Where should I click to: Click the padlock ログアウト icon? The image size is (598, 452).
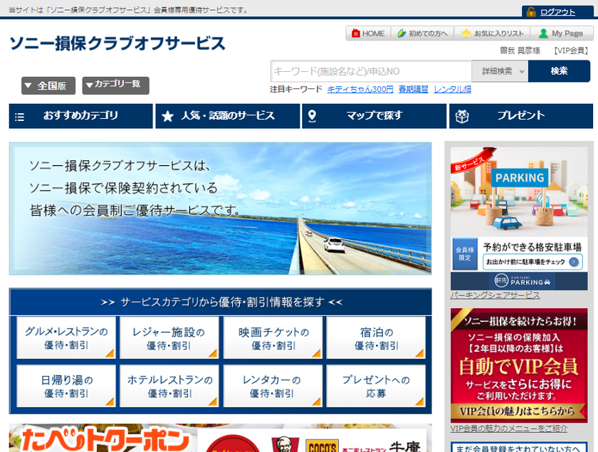pos(531,10)
